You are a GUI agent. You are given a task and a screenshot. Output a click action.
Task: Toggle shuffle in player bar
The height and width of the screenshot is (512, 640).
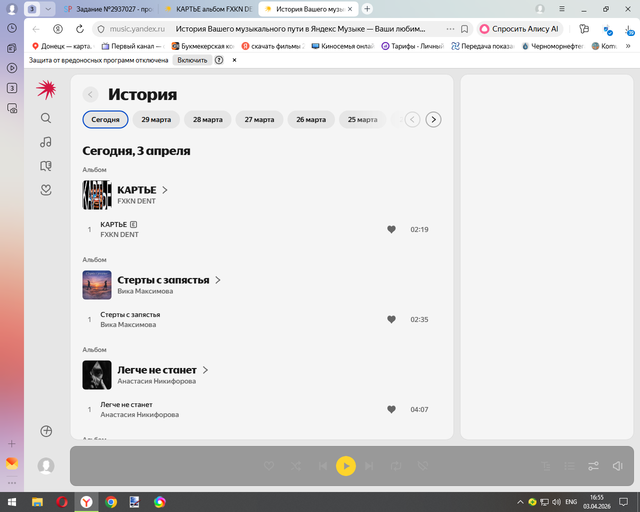pyautogui.click(x=295, y=466)
